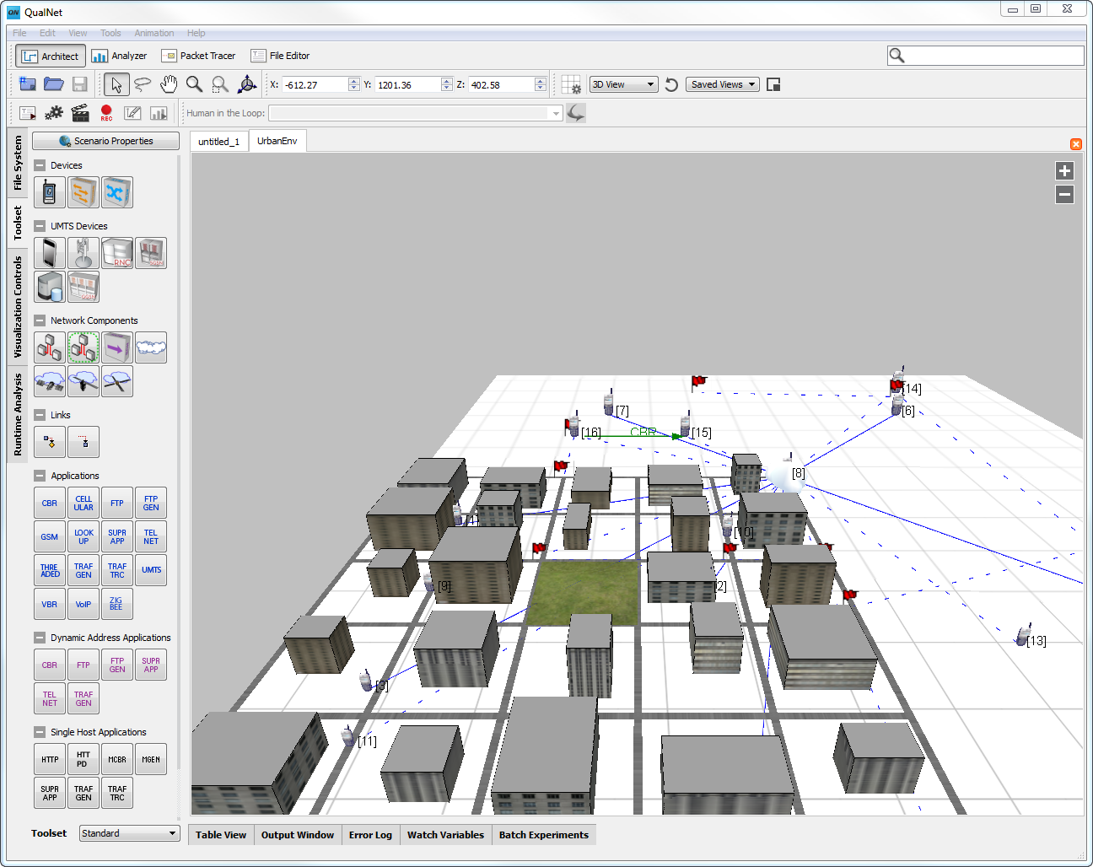Select the magnifier zoom tool
Image resolution: width=1093 pixels, height=867 pixels.
pos(194,84)
